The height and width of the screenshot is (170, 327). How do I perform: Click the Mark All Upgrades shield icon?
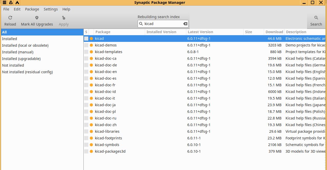37,18
